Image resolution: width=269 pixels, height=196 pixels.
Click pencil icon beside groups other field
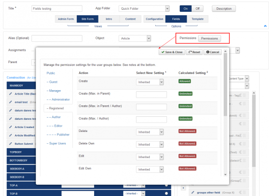click(193, 193)
